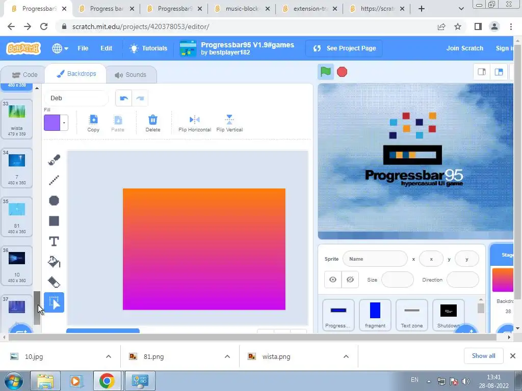Open the Chrome profile avatar
Screen dimensions: 522x391
coord(494,26)
